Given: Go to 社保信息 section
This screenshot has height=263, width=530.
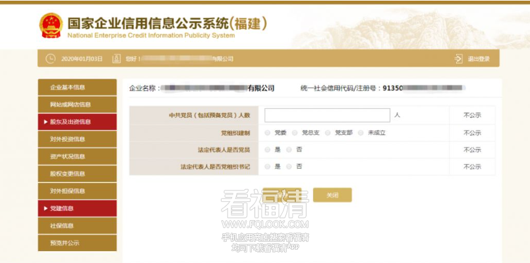Looking at the screenshot, I should pos(77,225).
